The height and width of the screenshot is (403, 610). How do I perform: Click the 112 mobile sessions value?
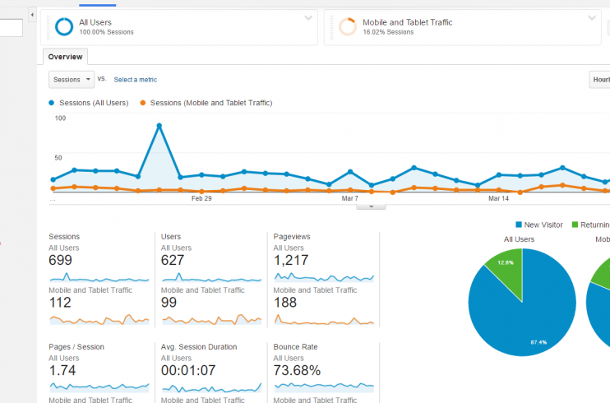(60, 303)
